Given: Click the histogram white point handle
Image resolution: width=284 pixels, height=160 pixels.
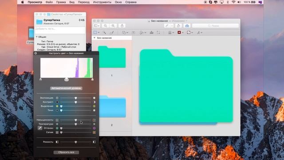Looking at the screenshot, I should (92, 80).
